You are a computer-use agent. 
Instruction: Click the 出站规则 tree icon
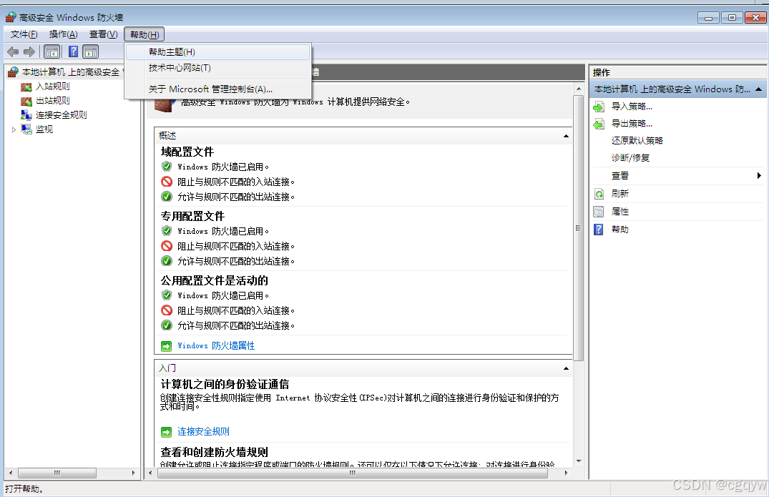click(x=26, y=101)
